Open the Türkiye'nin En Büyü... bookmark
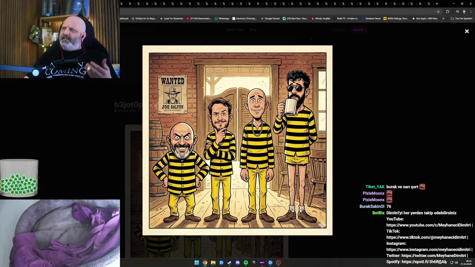Image resolution: width=475 pixels, height=267 pixels. coord(144,19)
